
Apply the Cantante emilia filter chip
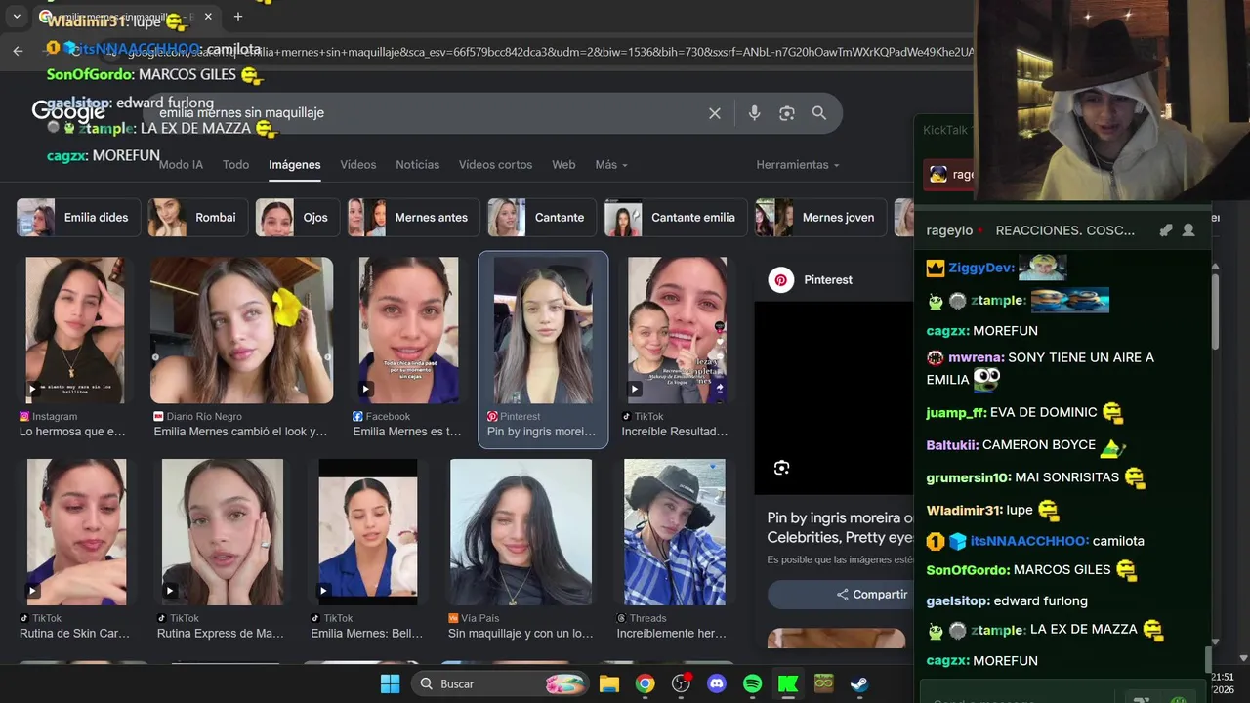coord(675,218)
